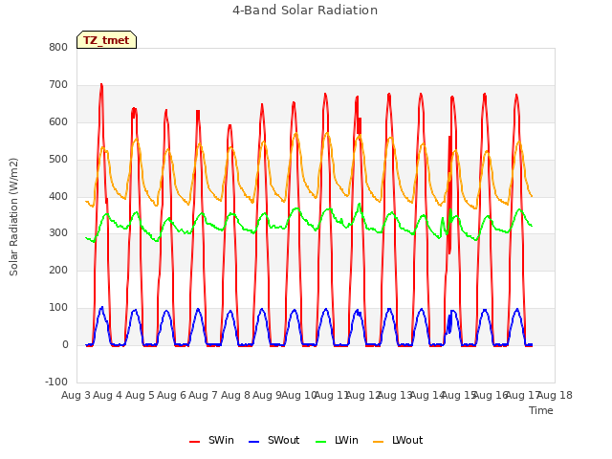Screen dimensions: 612x459
Task: Click the noisy SWin spike near Aug 15
Action: 450,195
